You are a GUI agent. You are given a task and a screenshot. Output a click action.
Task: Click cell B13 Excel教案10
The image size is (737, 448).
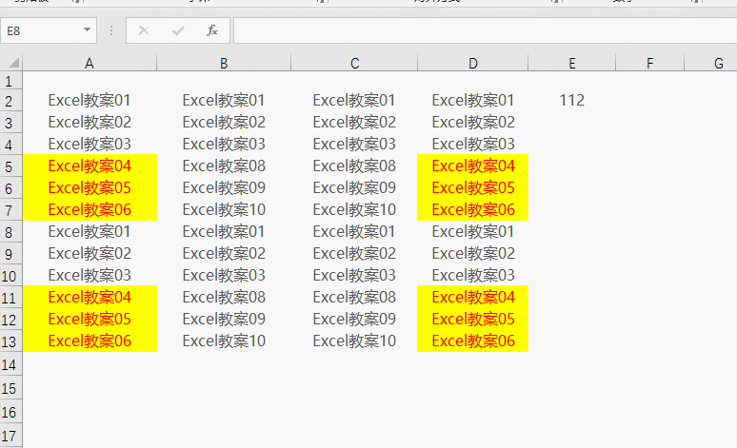tap(224, 341)
